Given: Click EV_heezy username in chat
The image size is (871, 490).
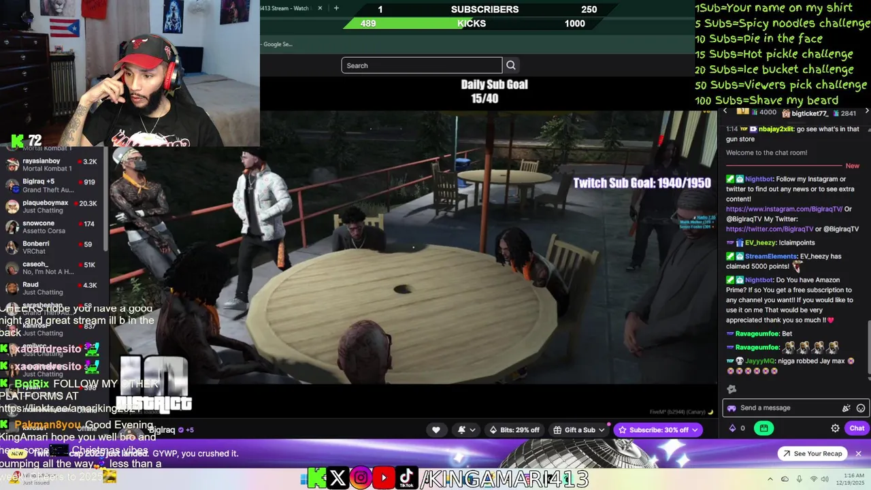Looking at the screenshot, I should tap(761, 242).
